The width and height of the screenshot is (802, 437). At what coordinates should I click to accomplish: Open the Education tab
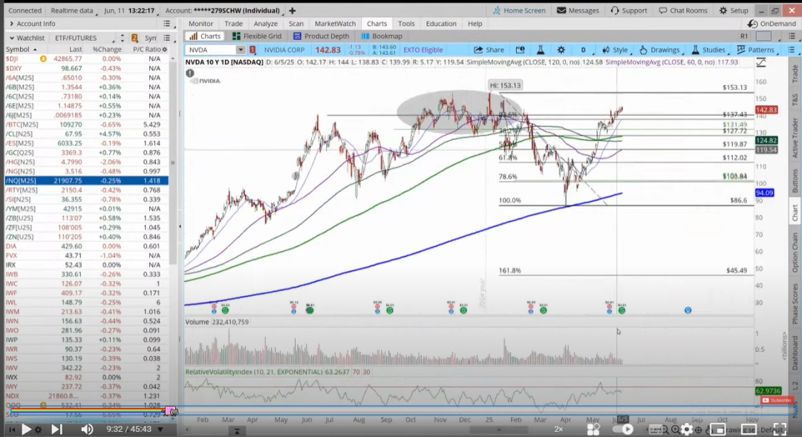click(441, 24)
